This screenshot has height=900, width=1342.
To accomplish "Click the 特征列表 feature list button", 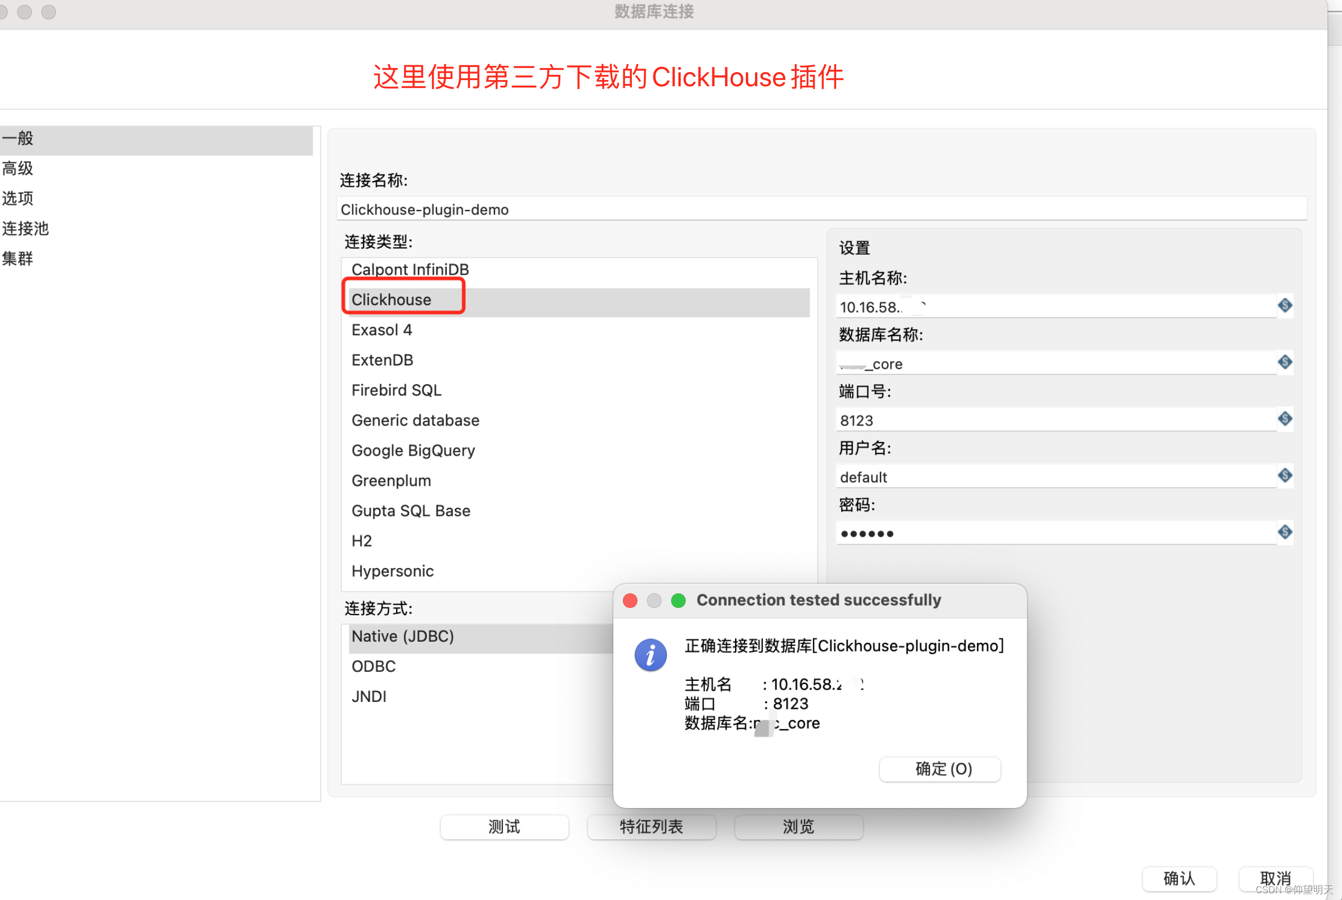I will click(651, 827).
